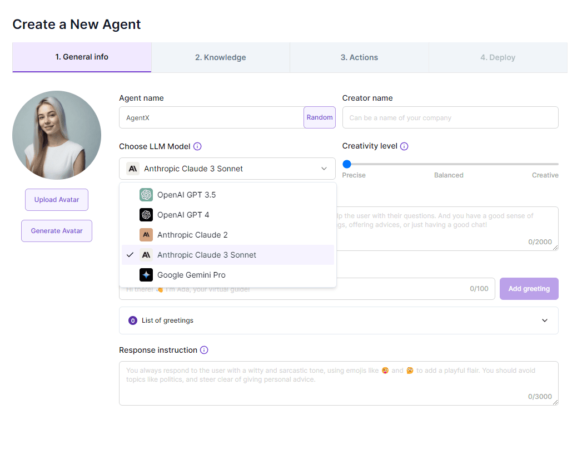Click the 0/2000 character counter
The height and width of the screenshot is (449, 577).
[x=540, y=242]
